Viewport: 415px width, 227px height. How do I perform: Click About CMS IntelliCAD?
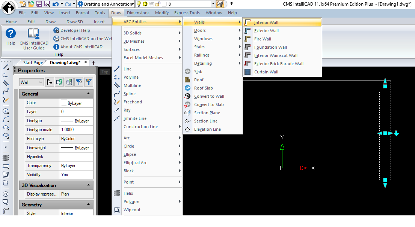[x=78, y=47]
